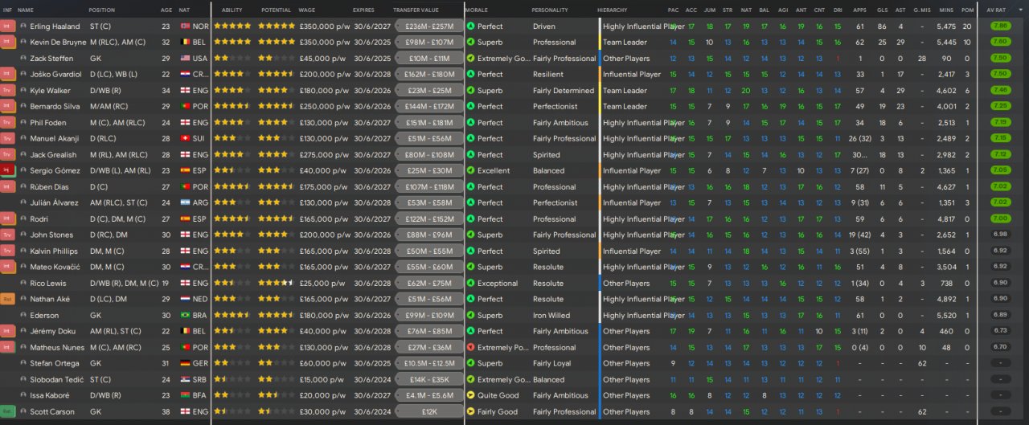Click the Int status badge beside Erling Haaland
1029x425 pixels.
[x=7, y=27]
